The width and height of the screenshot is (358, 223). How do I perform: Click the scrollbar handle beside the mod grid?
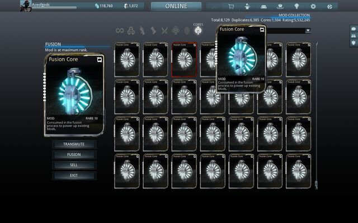[316, 185]
